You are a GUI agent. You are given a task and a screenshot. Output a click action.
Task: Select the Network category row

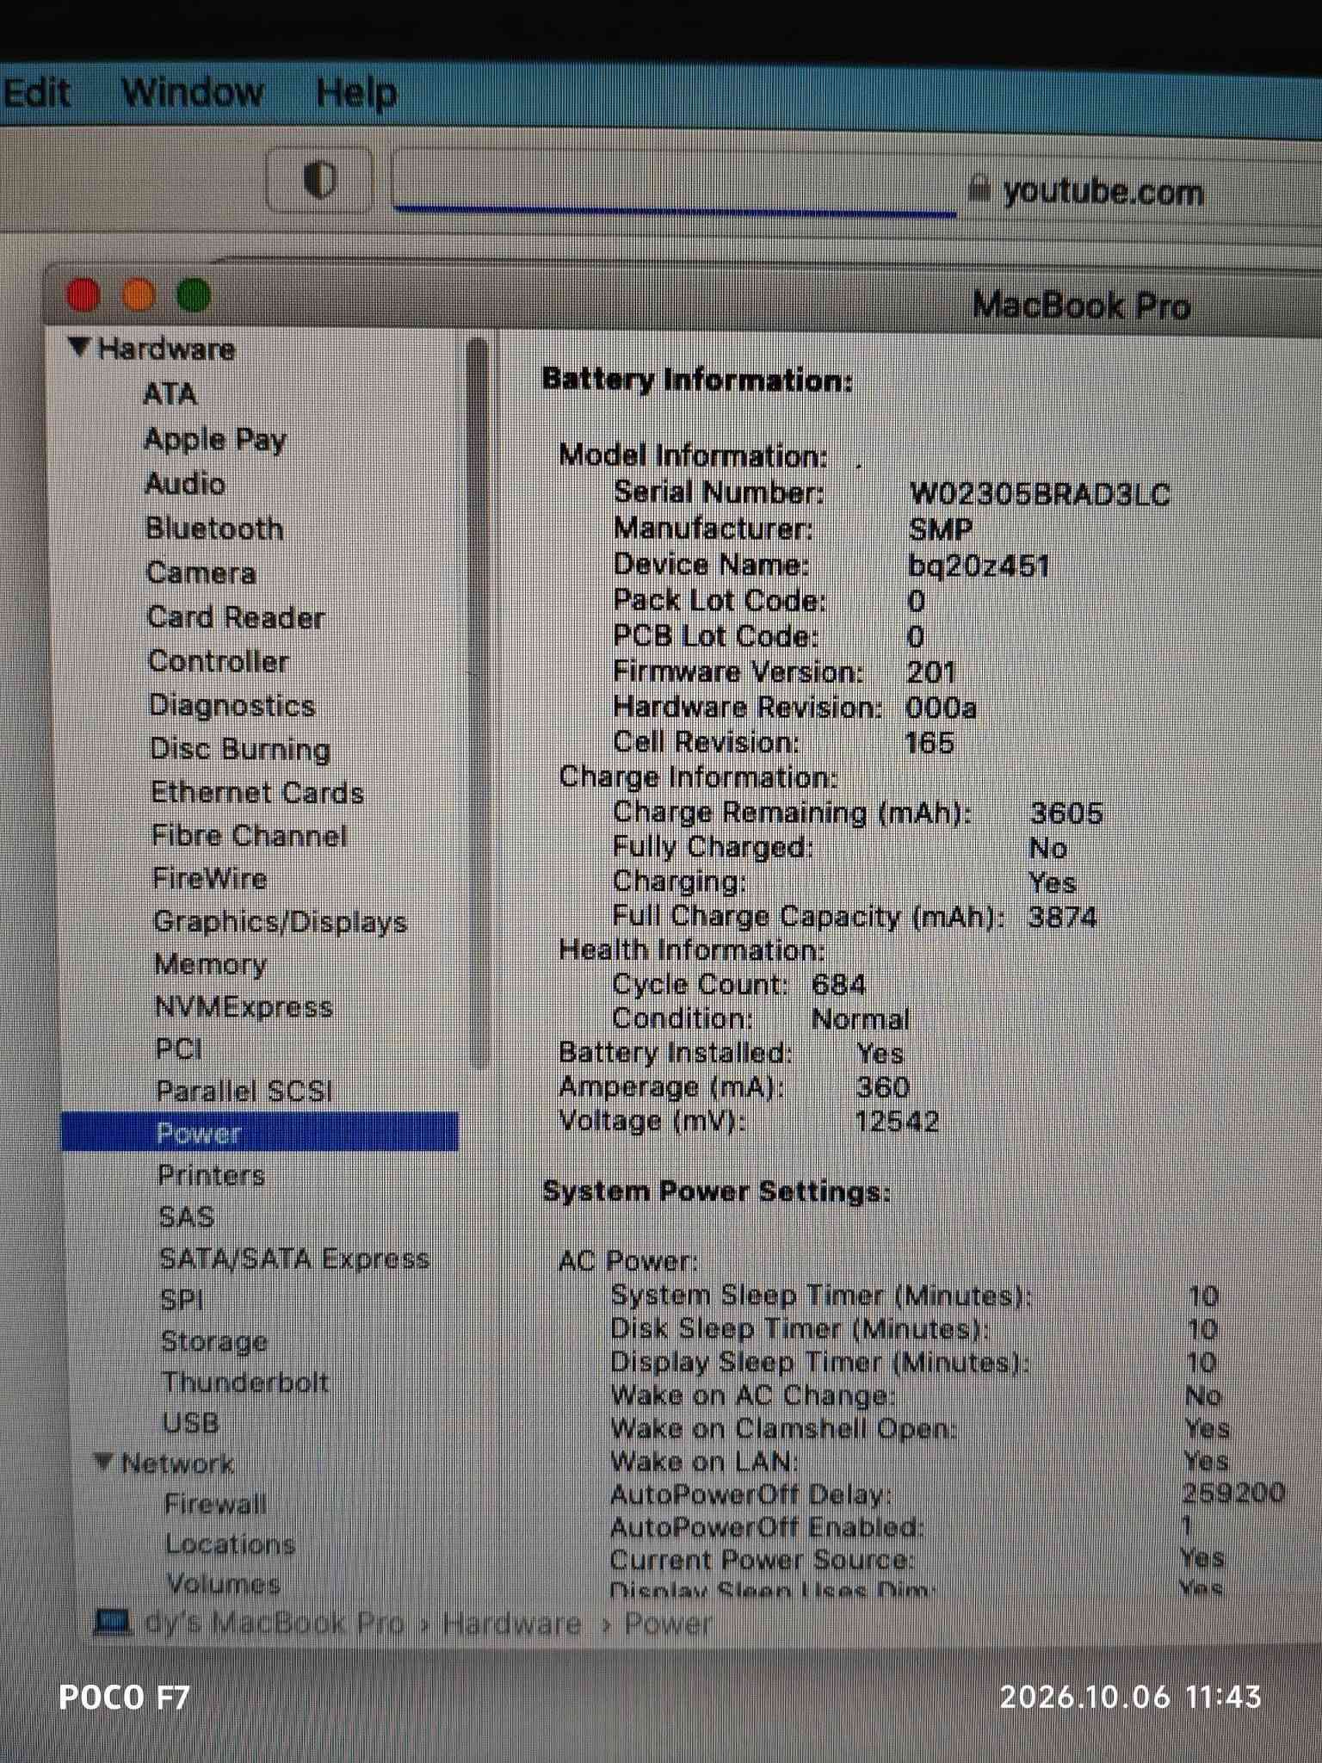(x=178, y=1463)
